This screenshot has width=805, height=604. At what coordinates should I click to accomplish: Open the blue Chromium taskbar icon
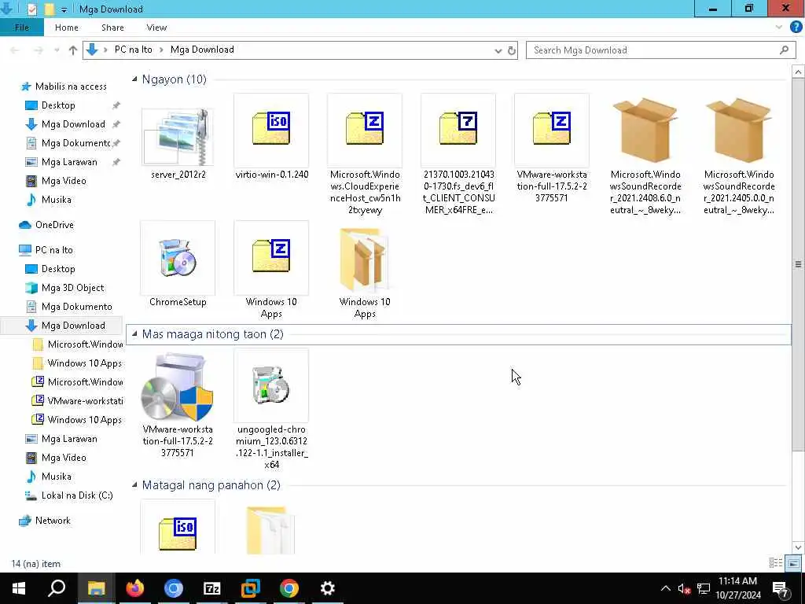174,588
